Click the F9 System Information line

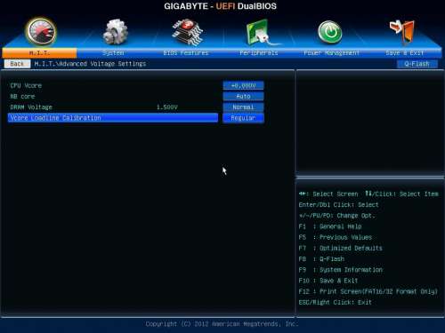tap(341, 270)
